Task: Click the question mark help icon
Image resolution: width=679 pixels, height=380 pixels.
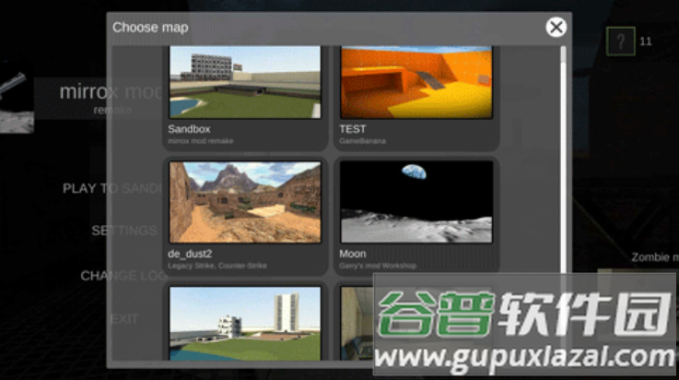Action: click(621, 41)
